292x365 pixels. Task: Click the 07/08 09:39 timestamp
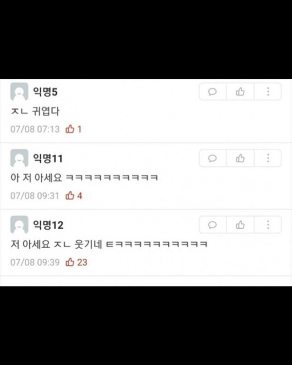pos(35,262)
